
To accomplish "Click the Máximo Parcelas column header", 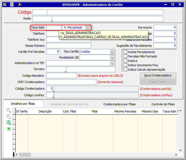I will (125, 111).
